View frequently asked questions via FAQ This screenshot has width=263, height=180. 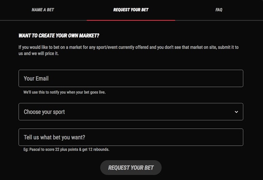point(219,10)
